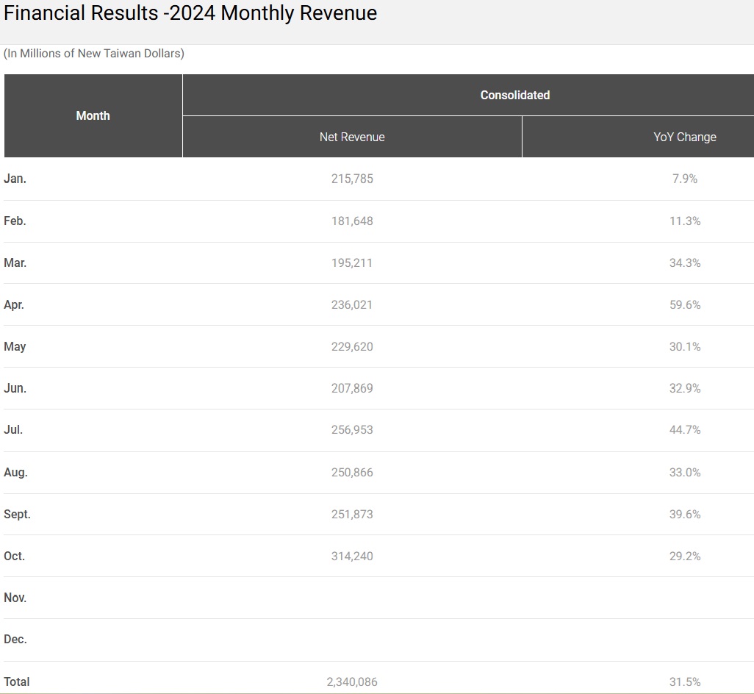Click the page title 'Financial Results -2024 Monthly Revenue'
Viewport: 754px width, 694px height.
coord(188,13)
